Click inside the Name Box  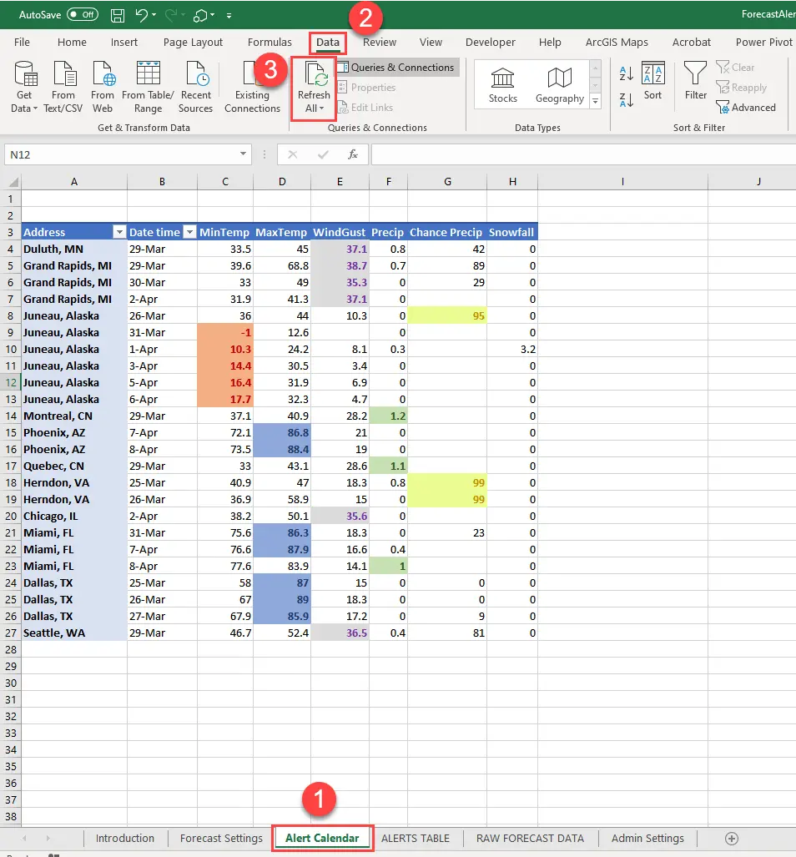125,154
